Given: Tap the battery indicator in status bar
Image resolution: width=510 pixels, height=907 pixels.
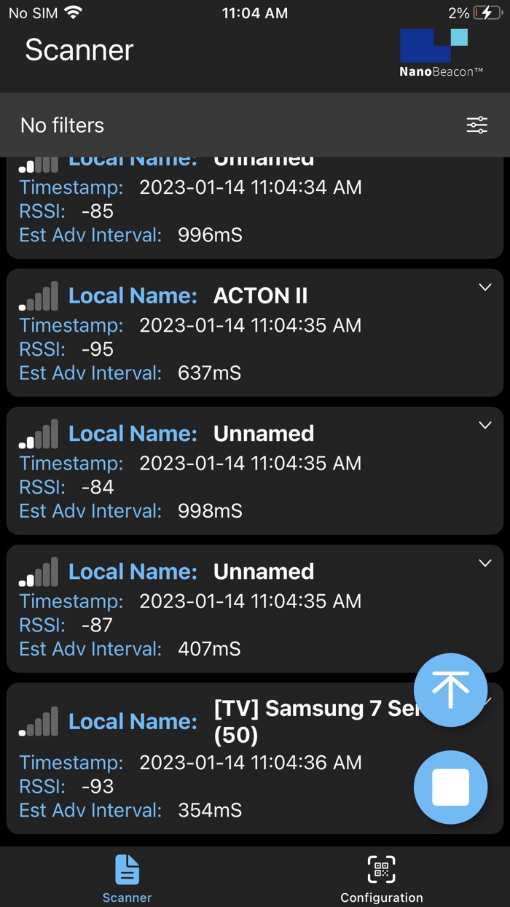Looking at the screenshot, I should 487,13.
